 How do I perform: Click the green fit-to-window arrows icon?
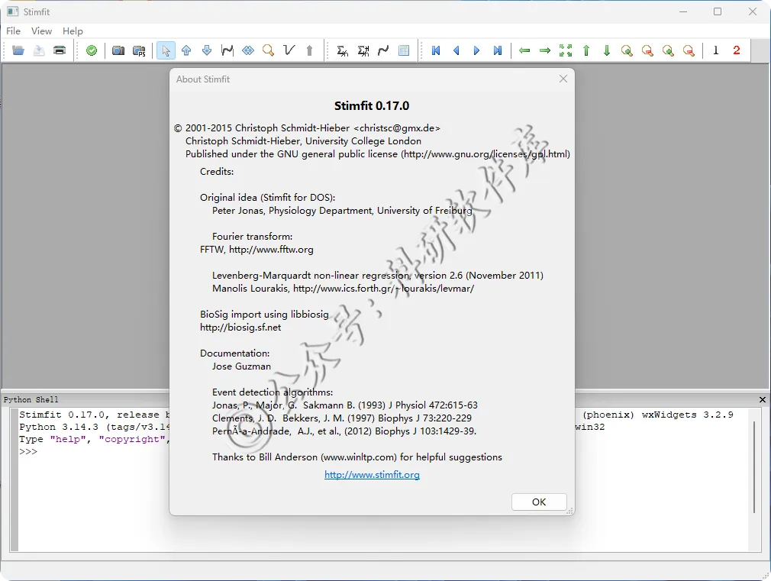click(x=566, y=50)
